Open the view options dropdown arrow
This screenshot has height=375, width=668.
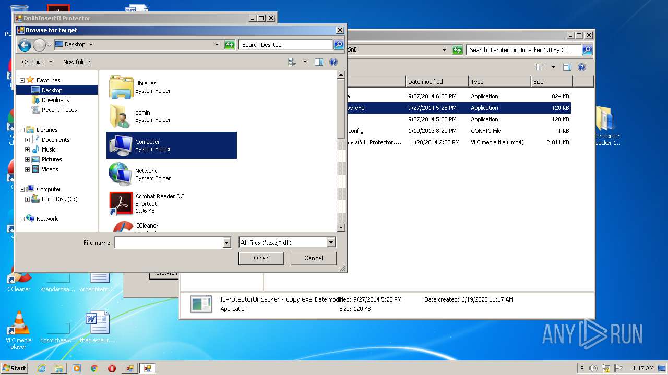pyautogui.click(x=305, y=62)
